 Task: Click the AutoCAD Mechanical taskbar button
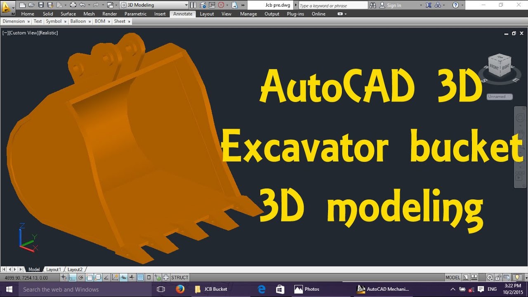[383, 289]
